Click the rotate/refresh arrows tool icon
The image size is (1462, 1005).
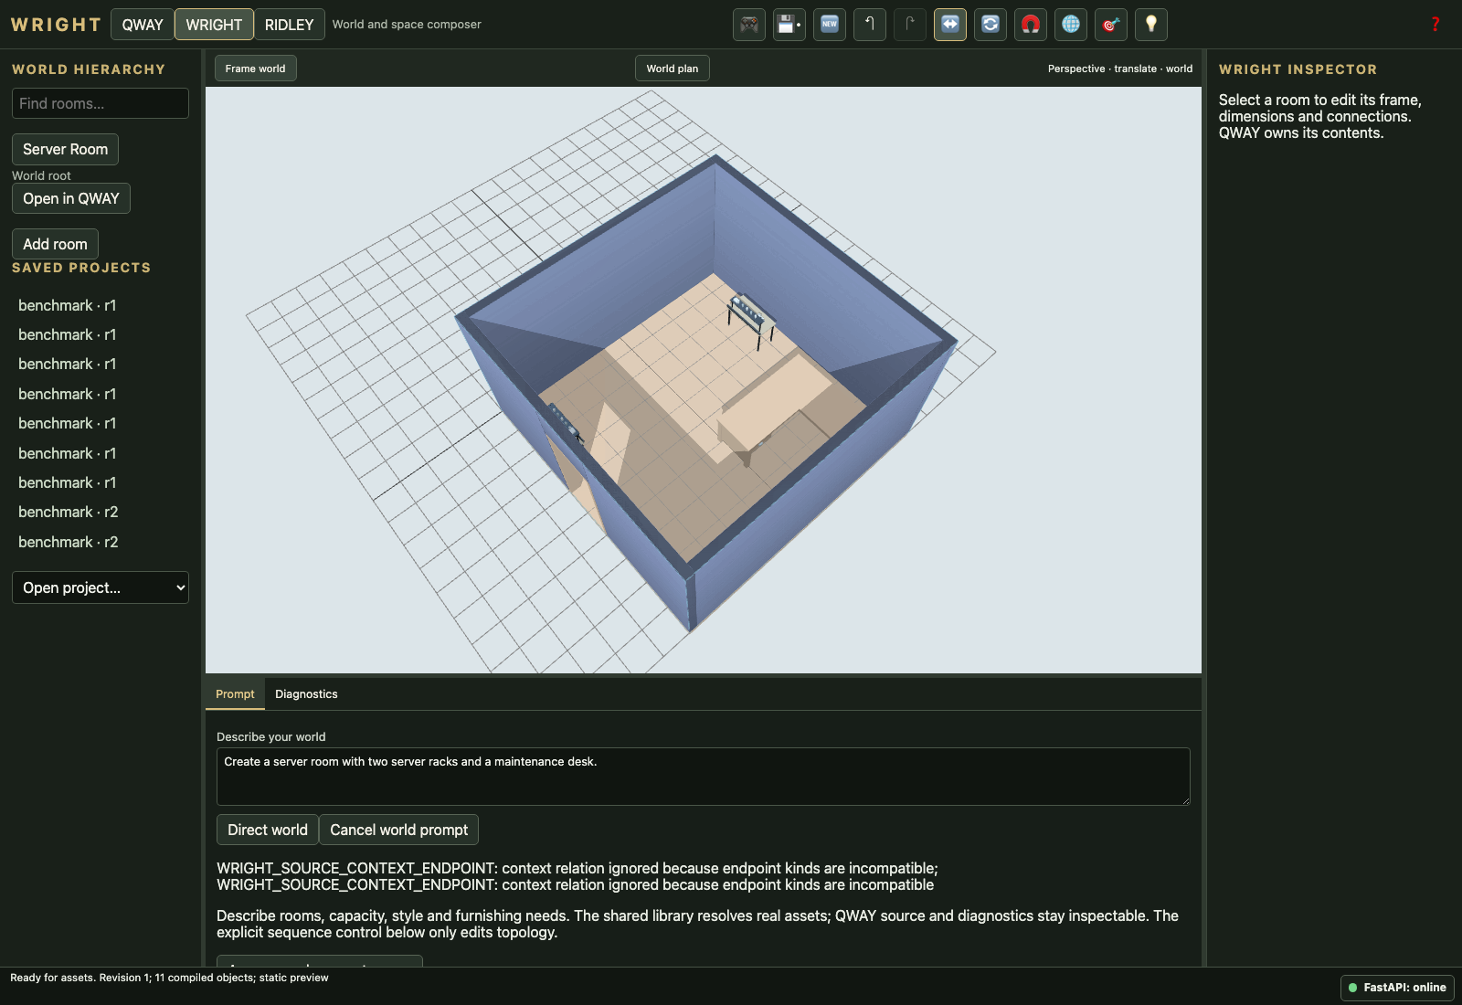pyautogui.click(x=991, y=25)
